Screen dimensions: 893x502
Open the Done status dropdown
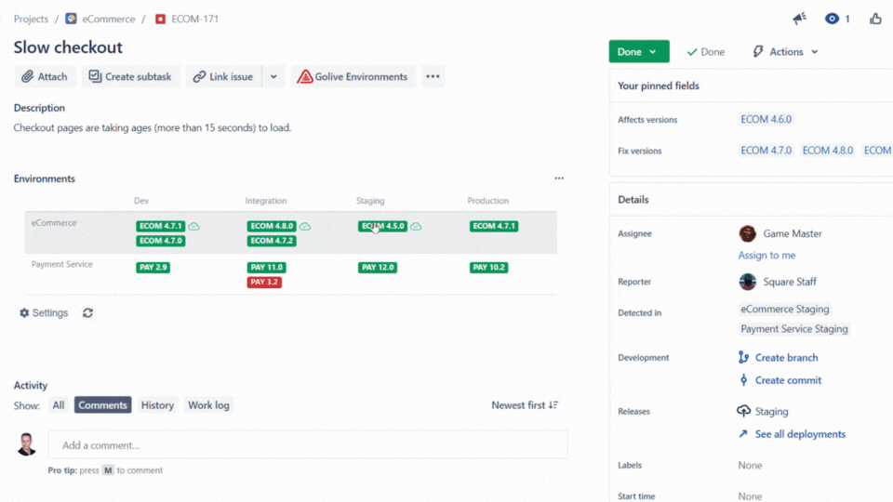(638, 52)
